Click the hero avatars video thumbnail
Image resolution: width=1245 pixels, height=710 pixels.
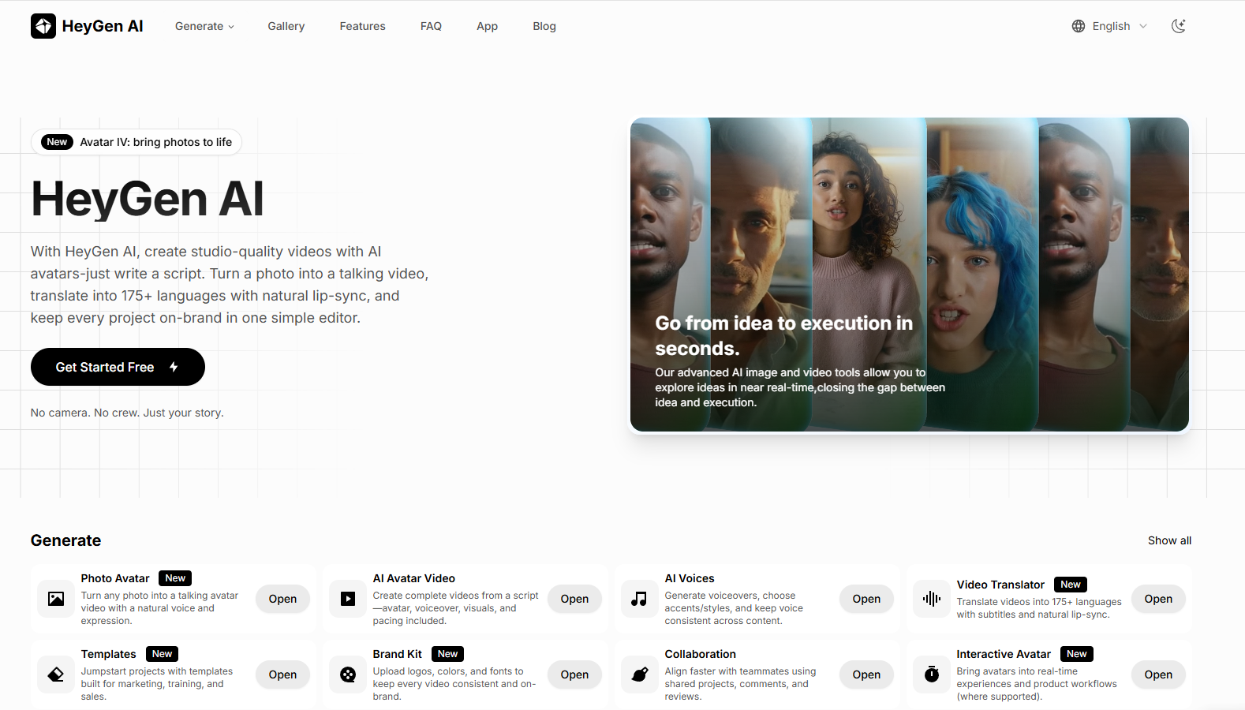(910, 275)
